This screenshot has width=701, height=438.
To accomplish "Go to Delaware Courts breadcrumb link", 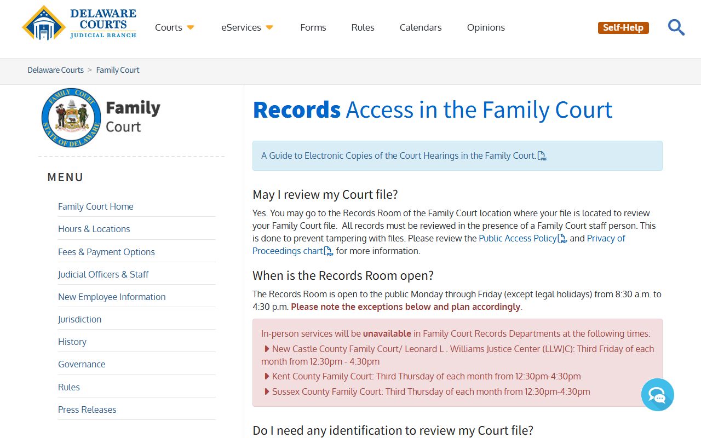I will pyautogui.click(x=56, y=70).
